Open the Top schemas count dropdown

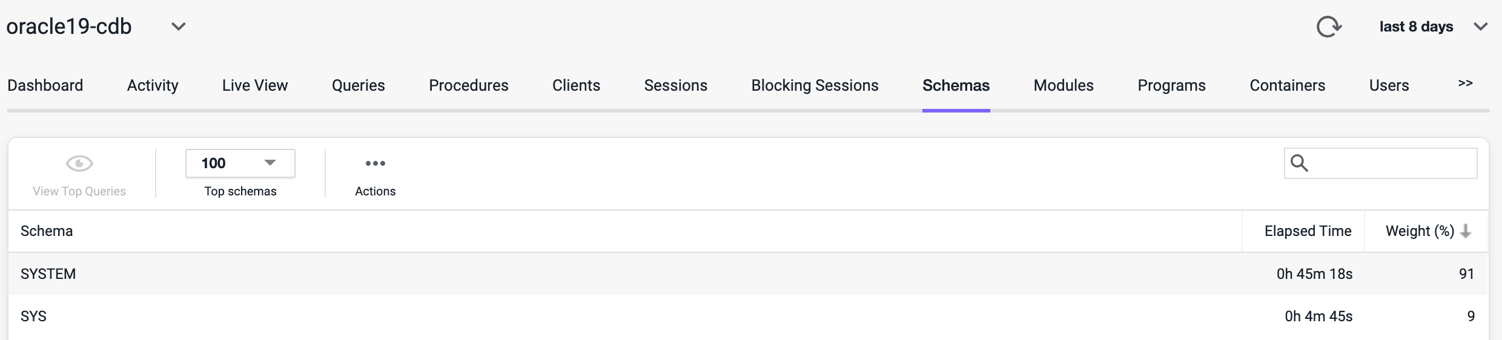click(240, 163)
